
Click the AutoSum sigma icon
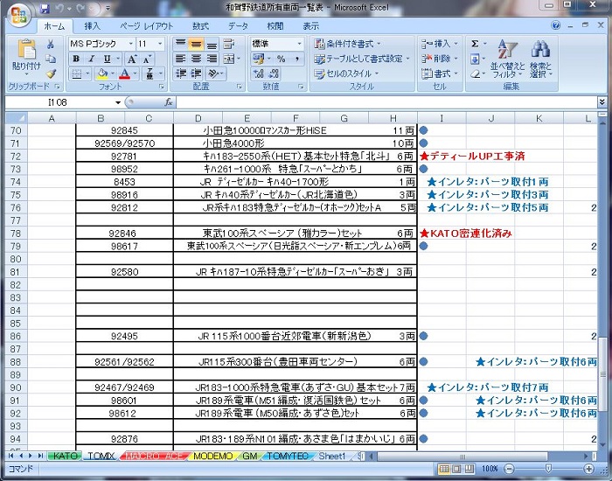475,44
